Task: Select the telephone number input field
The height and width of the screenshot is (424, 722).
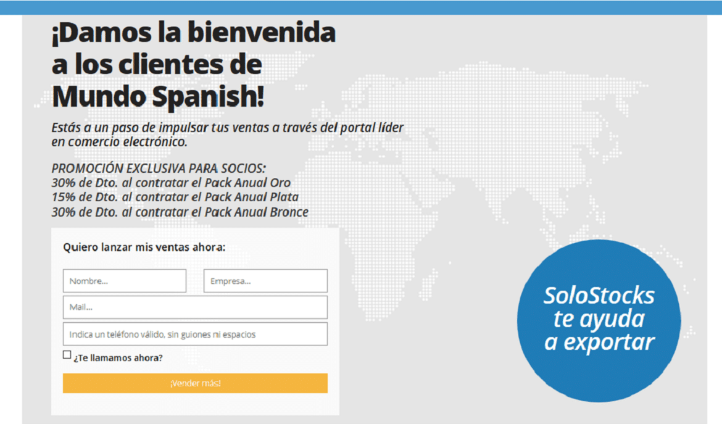Action: click(195, 335)
